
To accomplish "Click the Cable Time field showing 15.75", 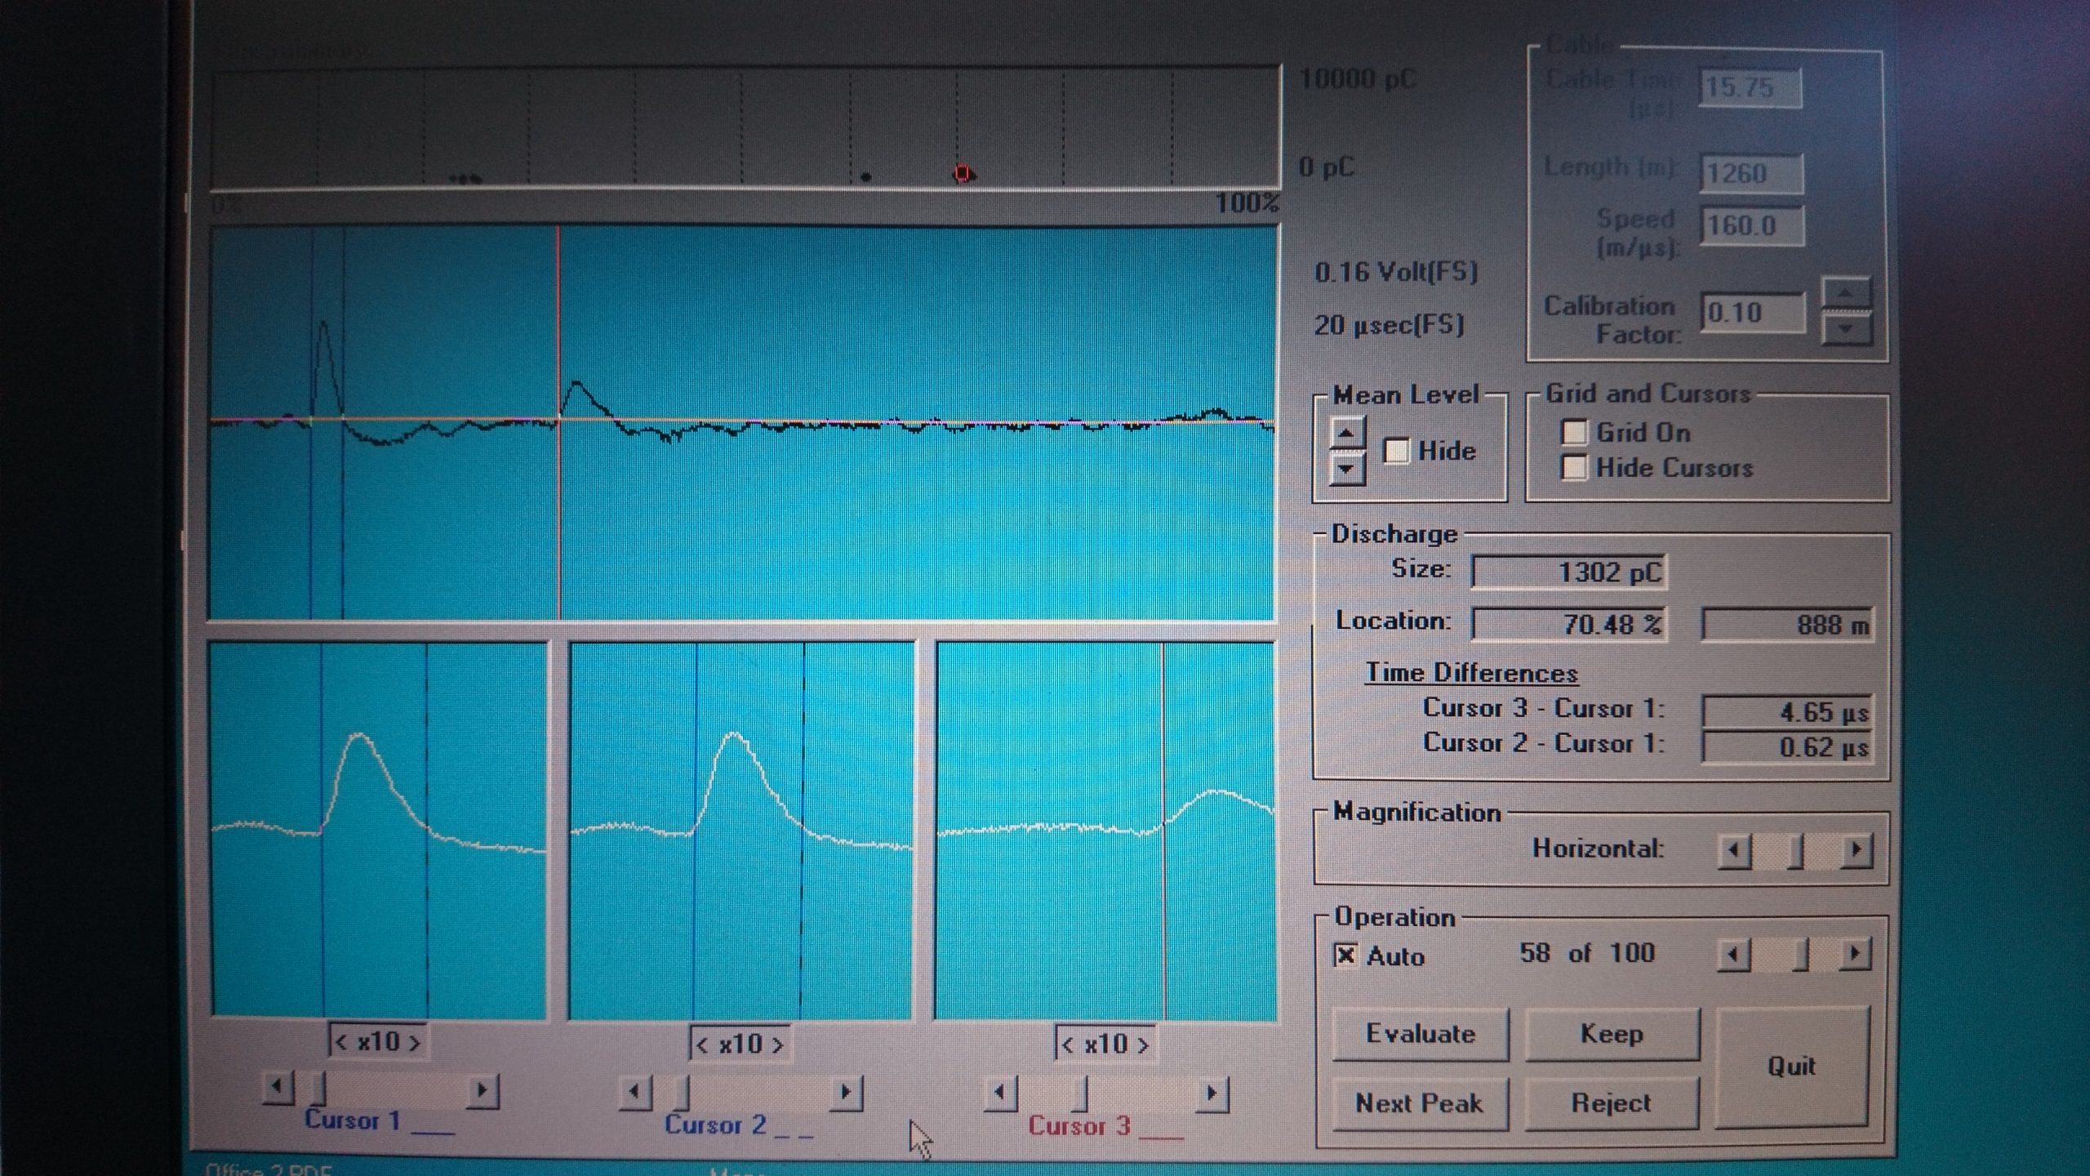I will pyautogui.click(x=1750, y=87).
